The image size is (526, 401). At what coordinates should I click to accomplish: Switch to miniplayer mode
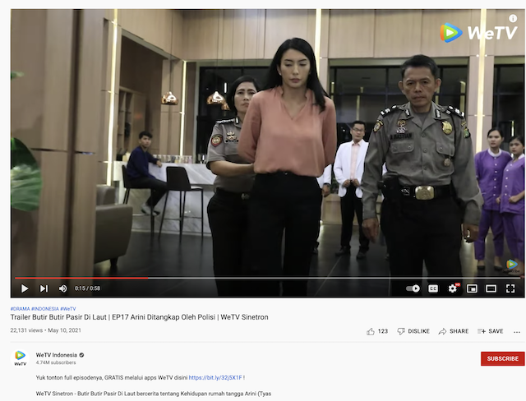472,288
